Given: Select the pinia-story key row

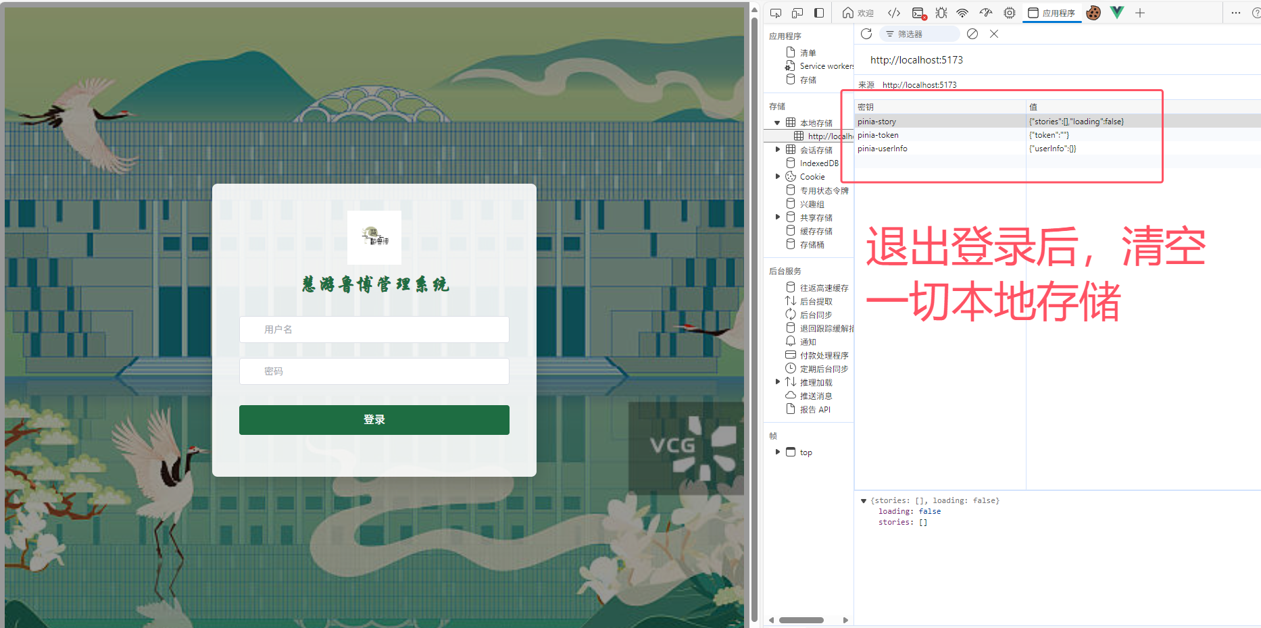Looking at the screenshot, I should (x=1057, y=122).
